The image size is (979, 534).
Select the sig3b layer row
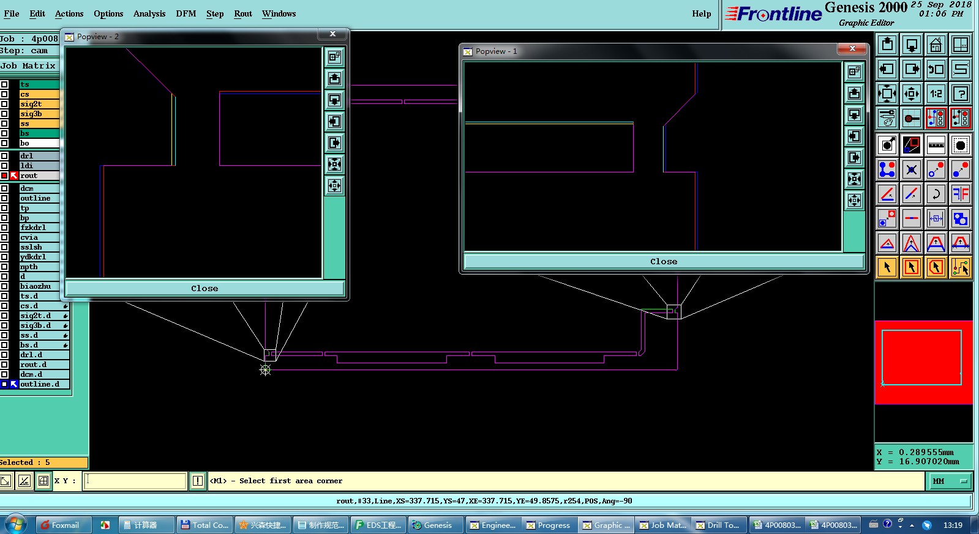coord(39,114)
